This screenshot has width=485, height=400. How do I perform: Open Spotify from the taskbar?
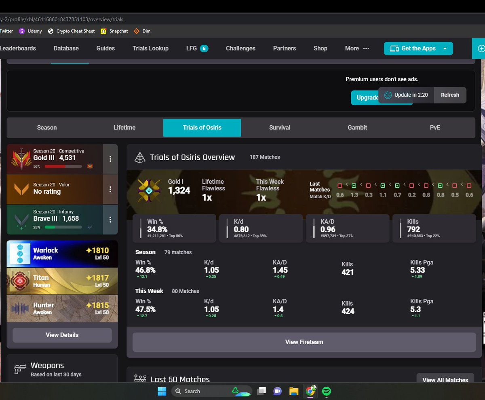[326, 391]
